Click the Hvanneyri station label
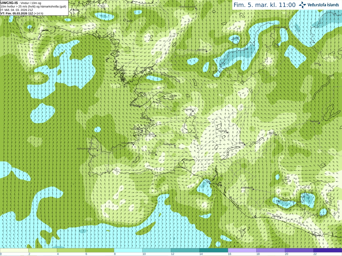 click(x=146, y=68)
